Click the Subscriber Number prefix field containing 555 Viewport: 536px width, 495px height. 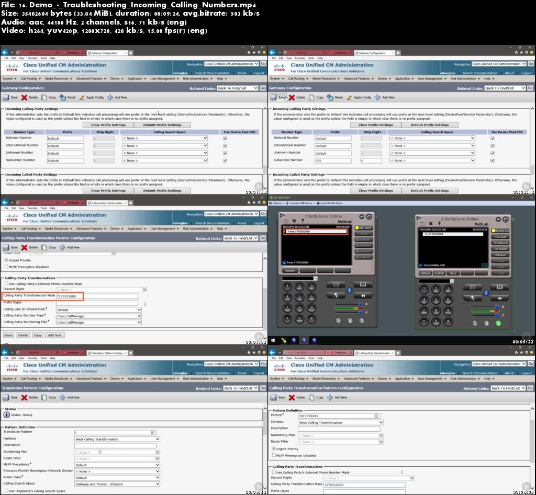(x=332, y=160)
